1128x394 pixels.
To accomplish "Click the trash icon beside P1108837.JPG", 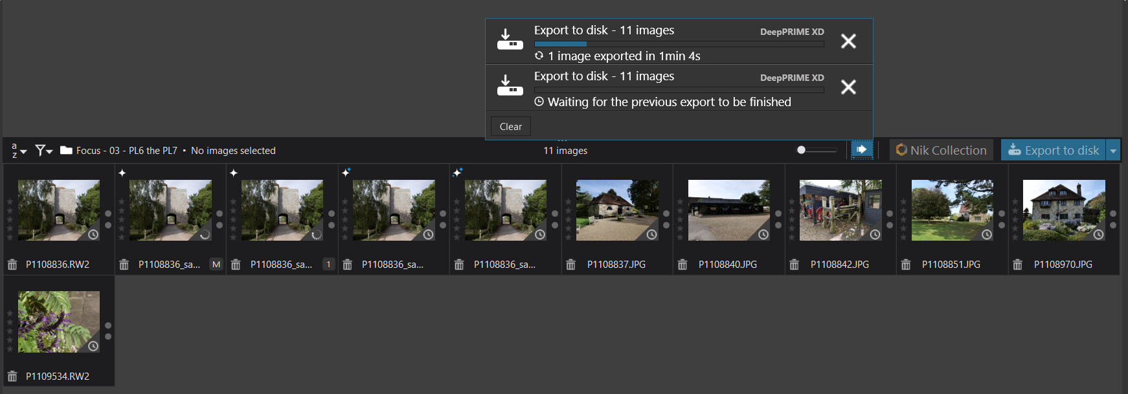I will tap(570, 265).
